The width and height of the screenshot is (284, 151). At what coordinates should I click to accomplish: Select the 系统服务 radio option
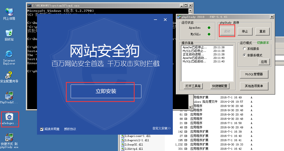(245, 49)
